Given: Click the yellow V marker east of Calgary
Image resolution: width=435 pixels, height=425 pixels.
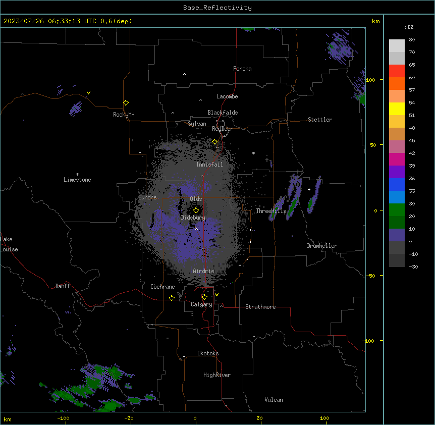Looking at the screenshot, I should tap(216, 295).
